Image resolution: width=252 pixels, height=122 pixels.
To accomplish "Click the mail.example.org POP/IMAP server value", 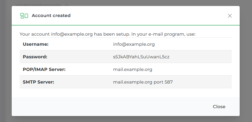I will pyautogui.click(x=133, y=69).
